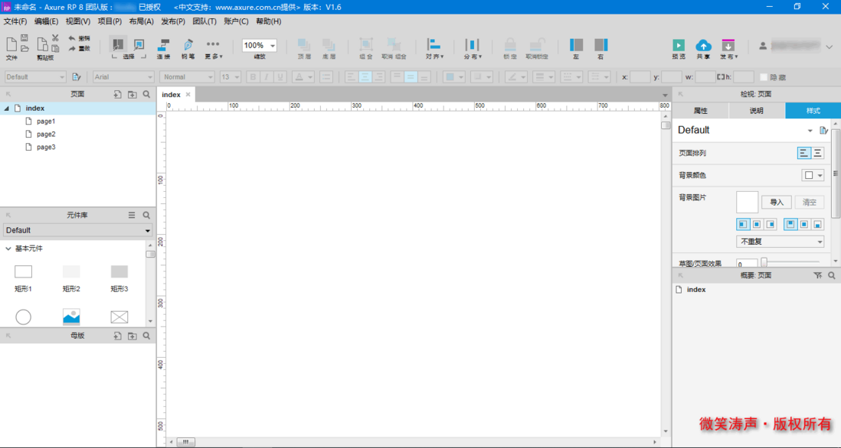Image resolution: width=841 pixels, height=448 pixels.
Task: Click the save disk icon in toolbar
Action: [25, 38]
